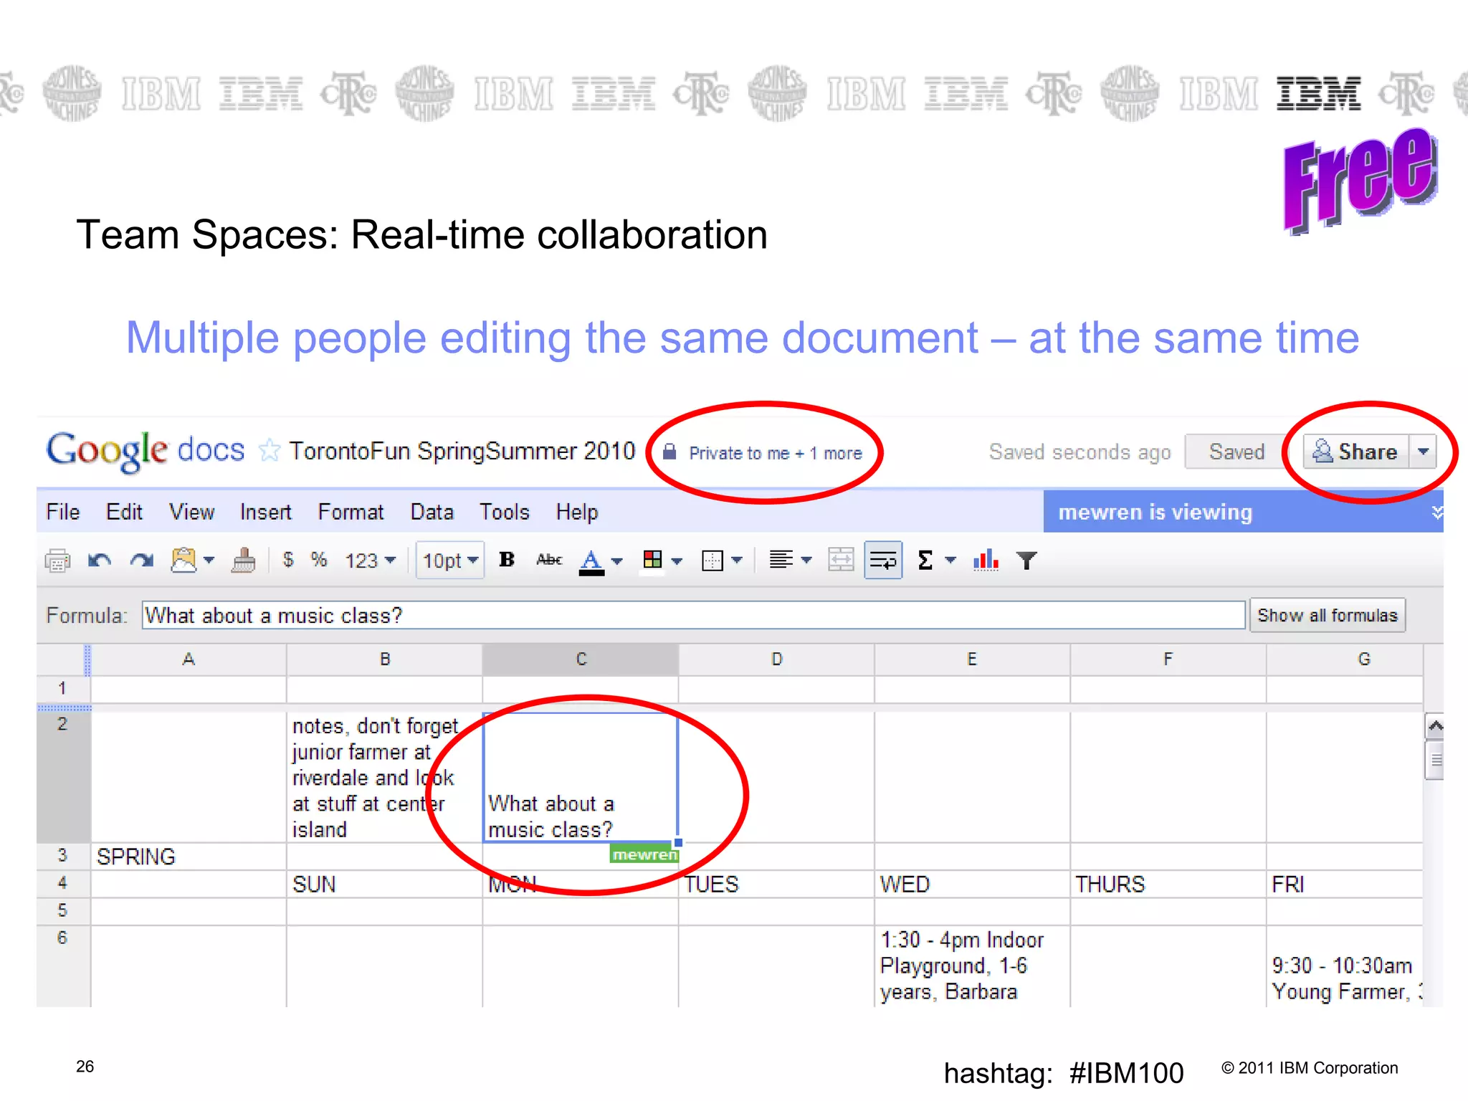Screen dimensions: 1468x1101
Task: Select the TUES cell
Action: click(x=776, y=884)
